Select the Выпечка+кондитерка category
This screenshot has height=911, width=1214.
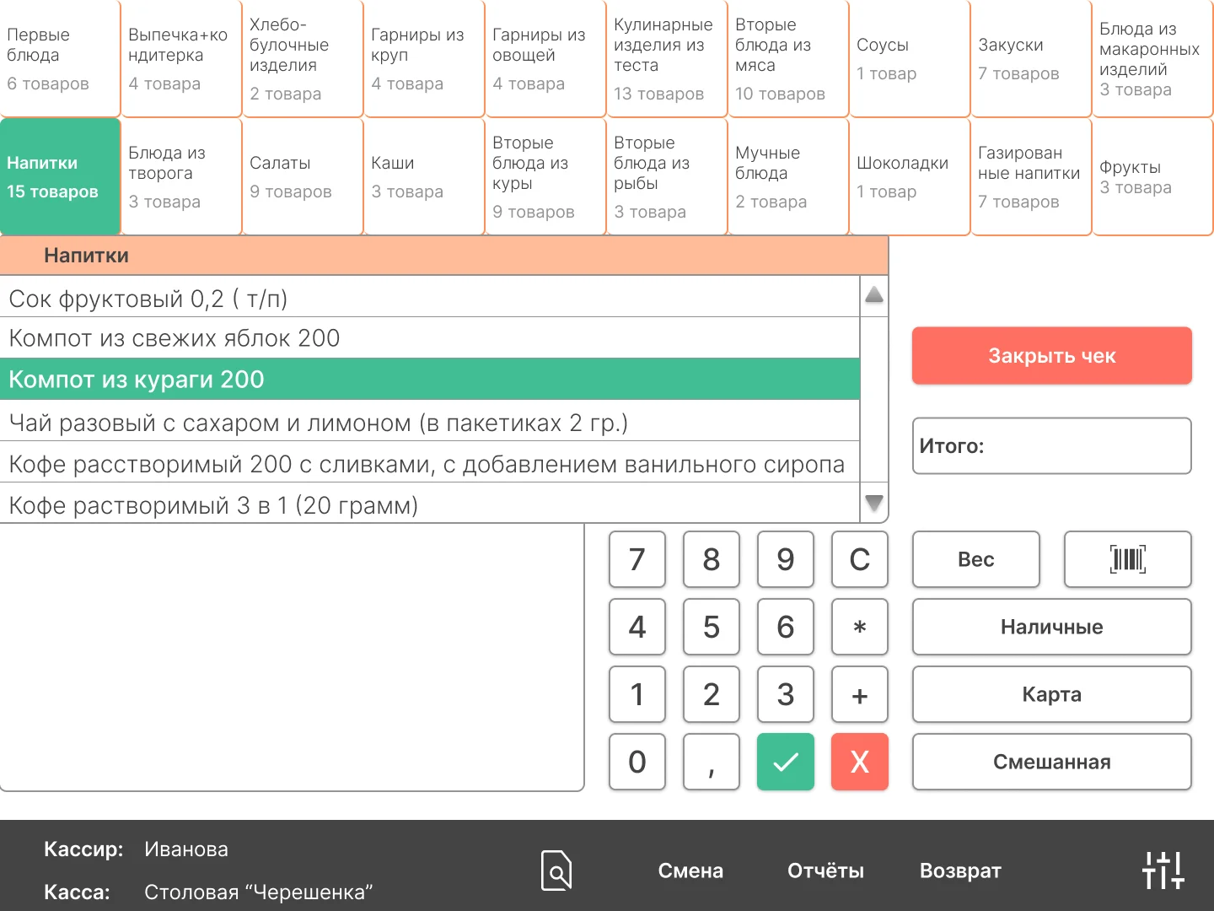(182, 59)
